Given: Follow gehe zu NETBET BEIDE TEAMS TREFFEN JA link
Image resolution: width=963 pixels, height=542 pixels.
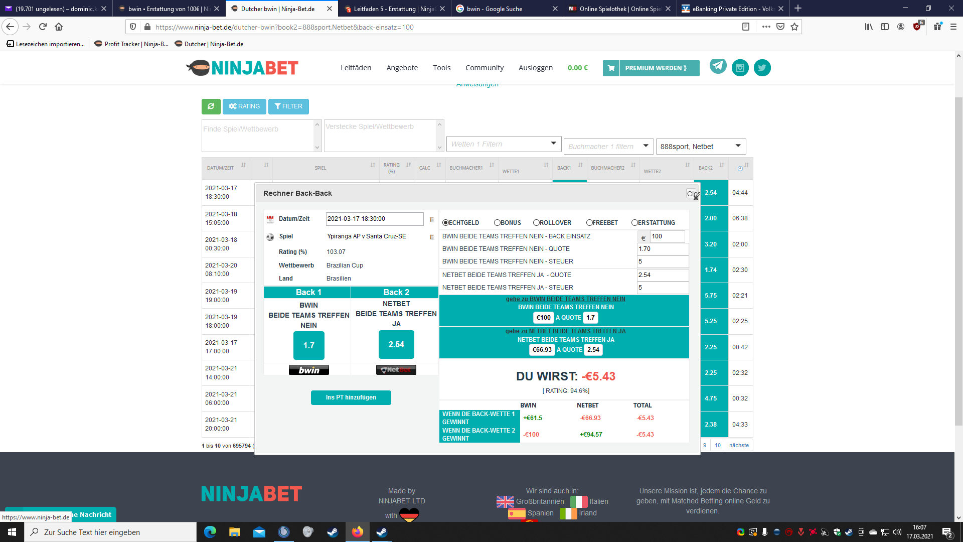Looking at the screenshot, I should pyautogui.click(x=565, y=331).
